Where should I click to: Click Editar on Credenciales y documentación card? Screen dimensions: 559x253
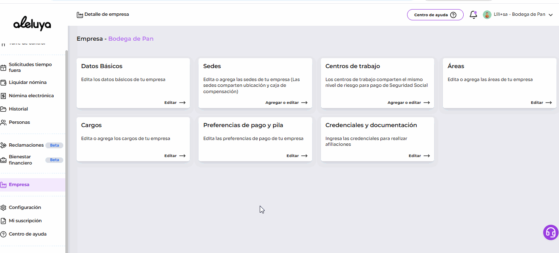[x=419, y=156]
